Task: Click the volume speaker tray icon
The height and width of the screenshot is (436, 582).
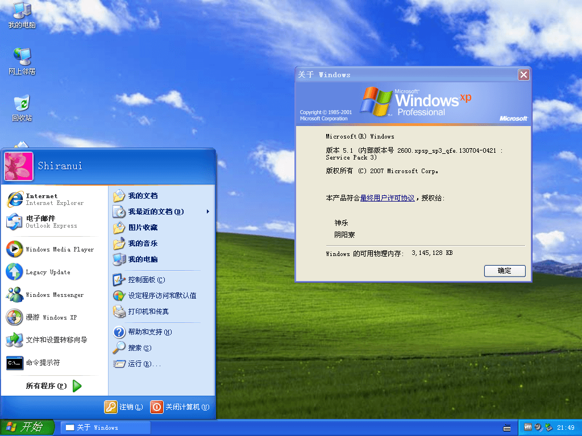Action: [538, 427]
